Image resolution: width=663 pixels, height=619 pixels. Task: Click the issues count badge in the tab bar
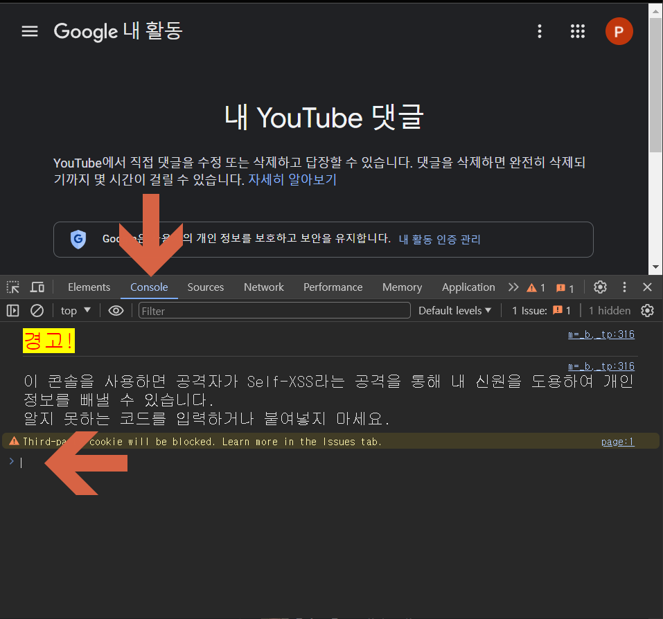(565, 288)
